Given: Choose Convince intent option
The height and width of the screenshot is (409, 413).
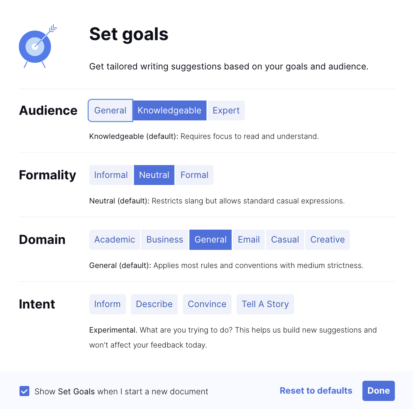Looking at the screenshot, I should pos(207,304).
